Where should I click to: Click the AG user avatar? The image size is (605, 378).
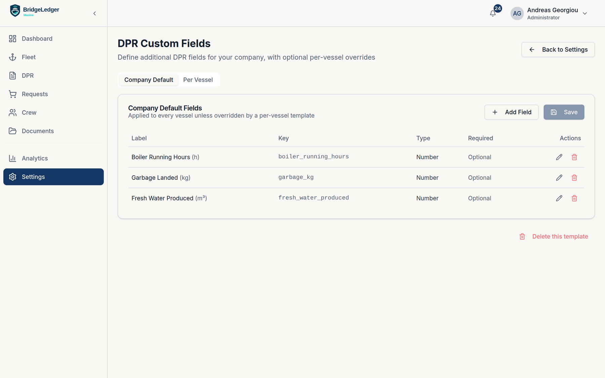[517, 13]
